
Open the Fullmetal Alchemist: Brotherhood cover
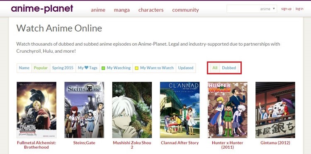(36, 110)
